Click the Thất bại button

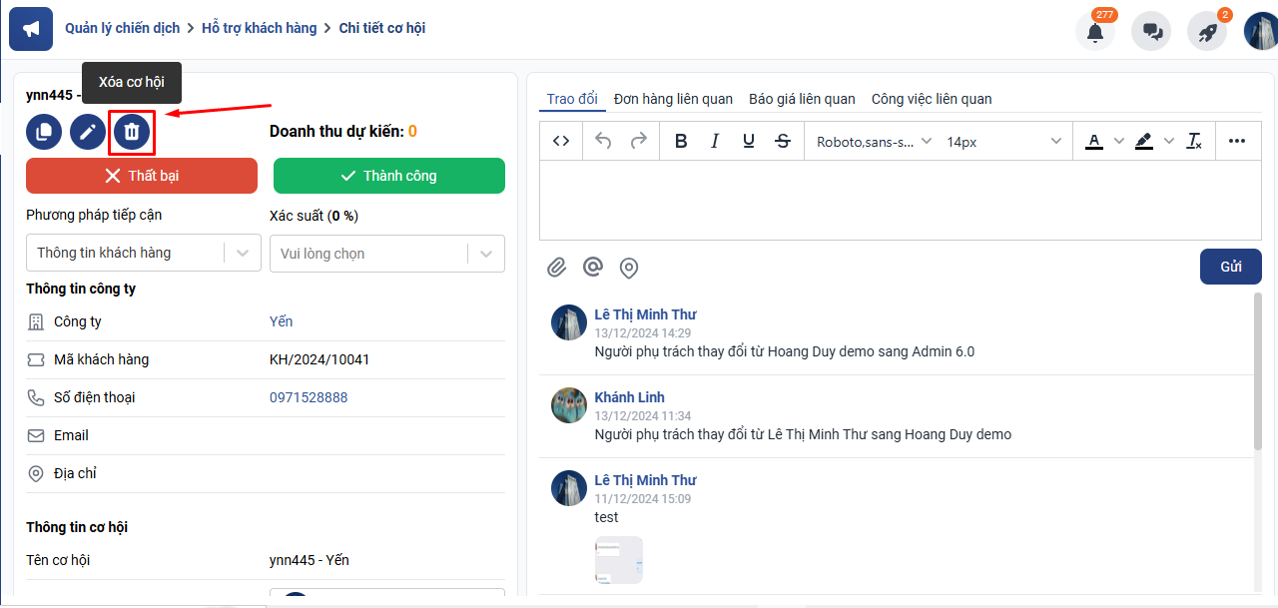pyautogui.click(x=143, y=176)
